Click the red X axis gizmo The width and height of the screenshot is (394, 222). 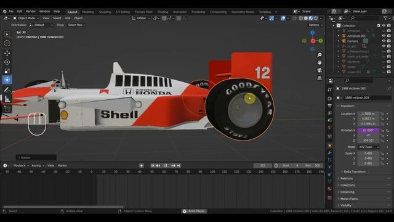pyautogui.click(x=313, y=41)
